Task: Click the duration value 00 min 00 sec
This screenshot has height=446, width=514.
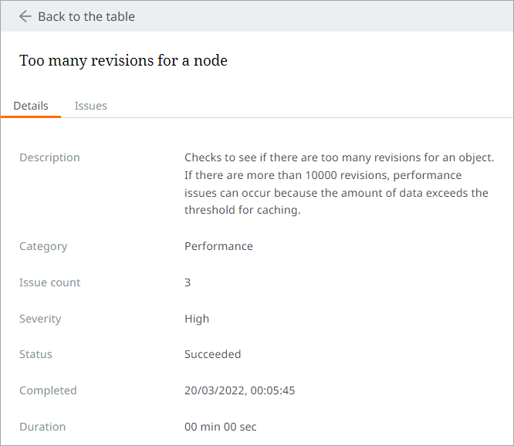Action: pyautogui.click(x=220, y=427)
